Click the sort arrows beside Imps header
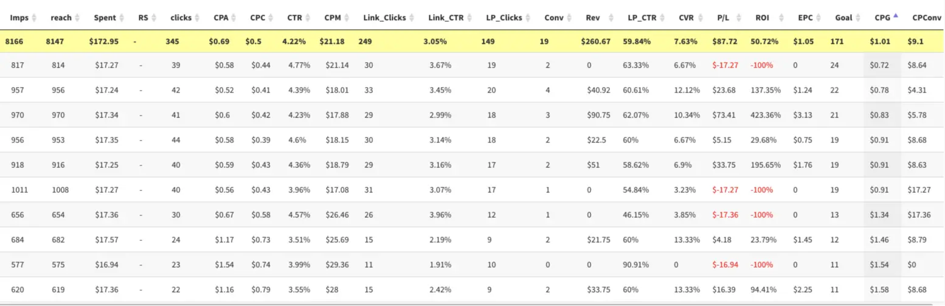This screenshot has width=945, height=306. pos(34,18)
